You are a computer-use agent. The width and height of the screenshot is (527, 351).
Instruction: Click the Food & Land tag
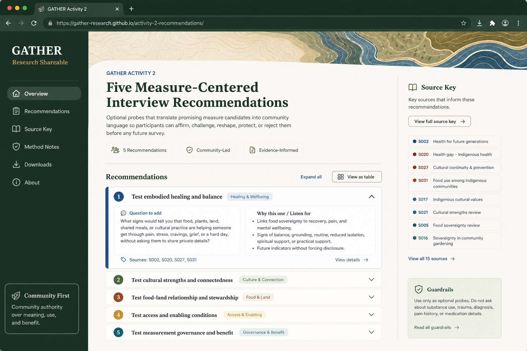point(258,297)
